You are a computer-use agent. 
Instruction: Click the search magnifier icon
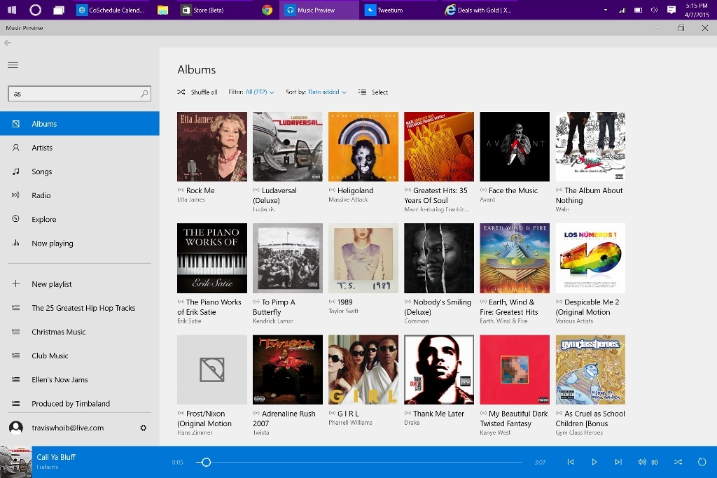point(144,94)
